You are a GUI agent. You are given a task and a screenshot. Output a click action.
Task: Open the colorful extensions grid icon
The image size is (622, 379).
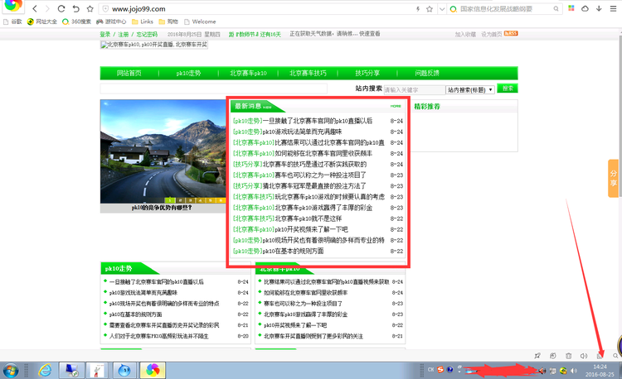click(571, 8)
